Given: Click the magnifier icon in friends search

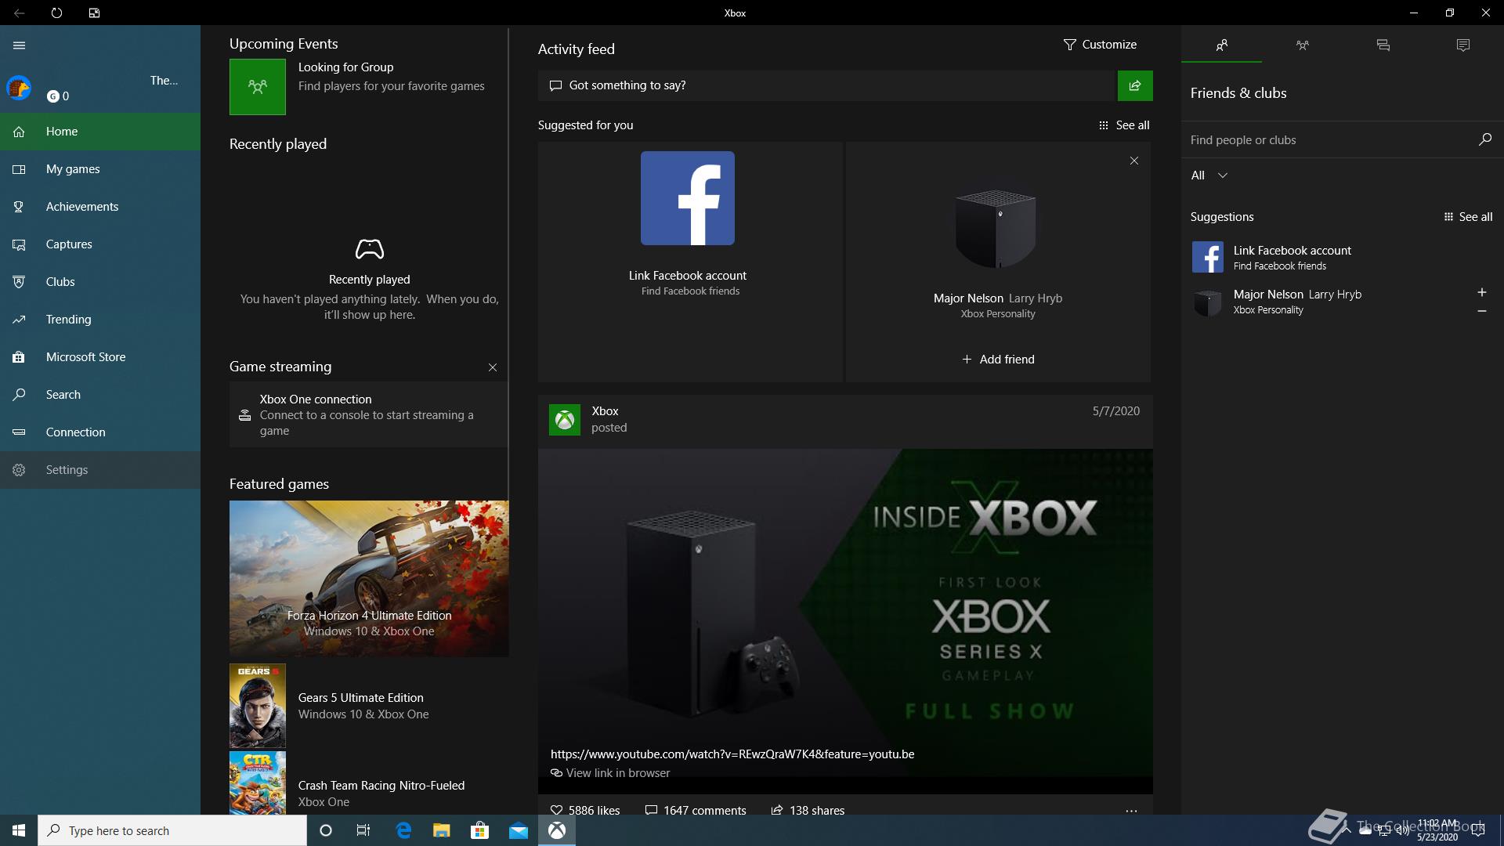Looking at the screenshot, I should (x=1484, y=139).
